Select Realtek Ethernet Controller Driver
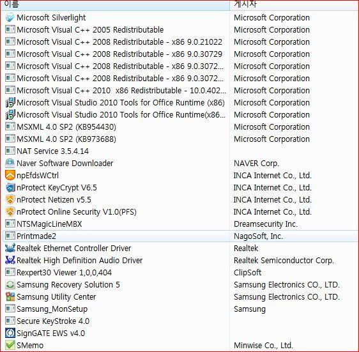 [x=73, y=249]
